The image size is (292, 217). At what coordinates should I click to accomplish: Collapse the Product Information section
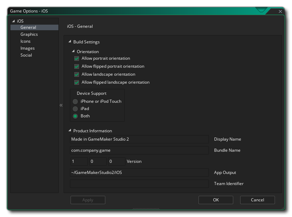coord(70,131)
